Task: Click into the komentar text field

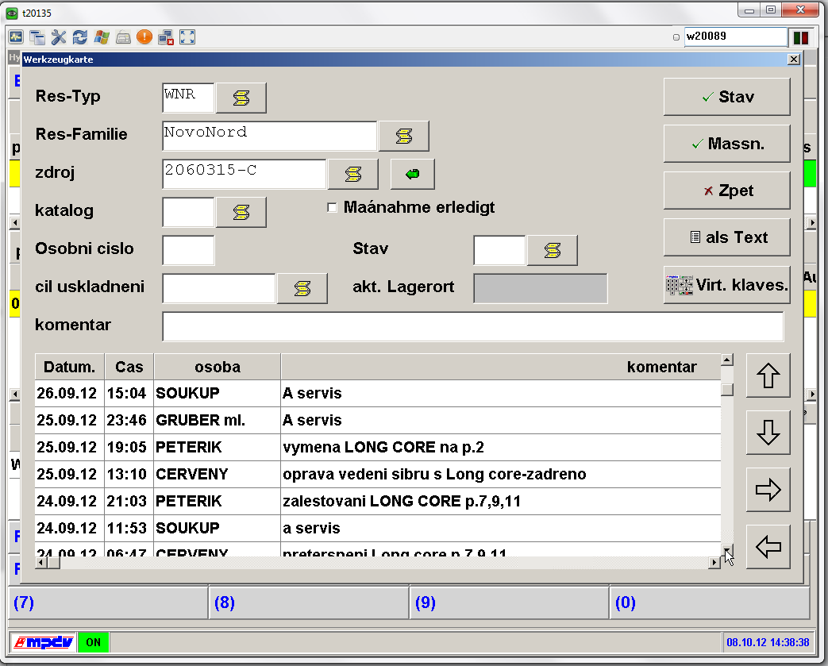Action: coord(473,326)
